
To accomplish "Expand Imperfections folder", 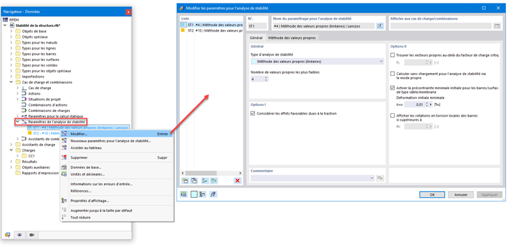I will (11, 76).
